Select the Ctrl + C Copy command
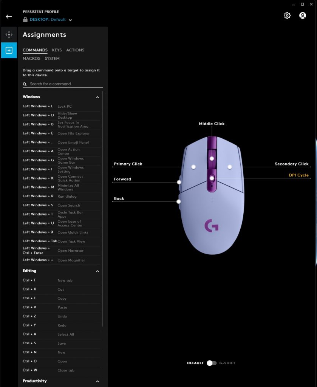The width and height of the screenshot is (317, 387). pos(62,299)
